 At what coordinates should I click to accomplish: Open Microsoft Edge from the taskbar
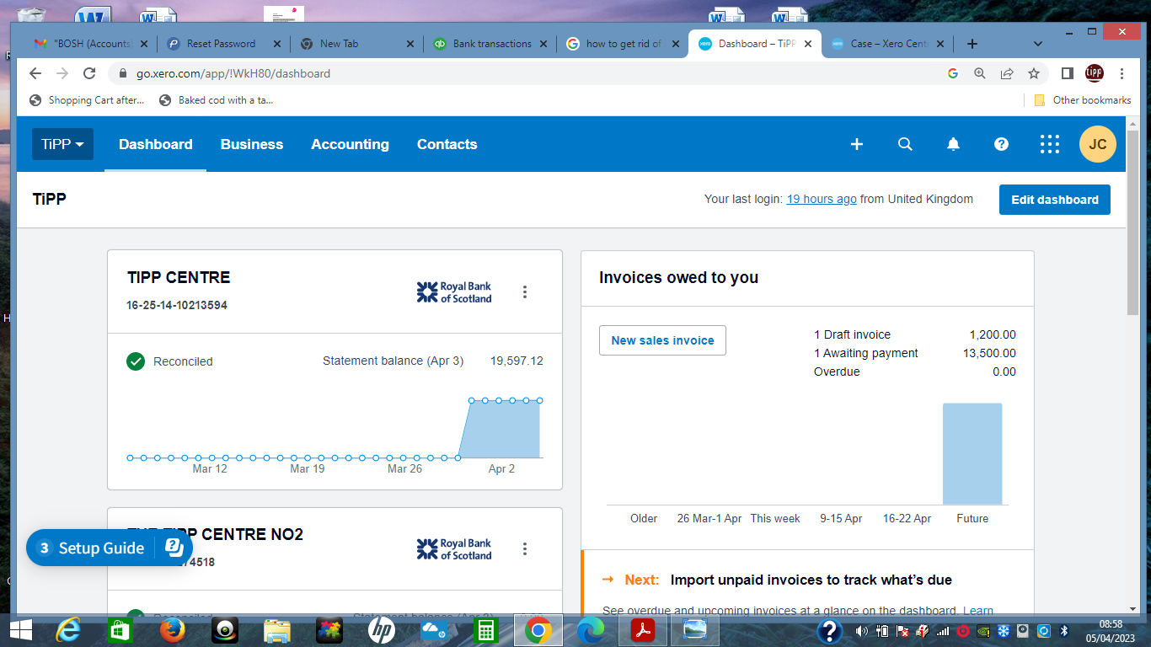(x=591, y=630)
